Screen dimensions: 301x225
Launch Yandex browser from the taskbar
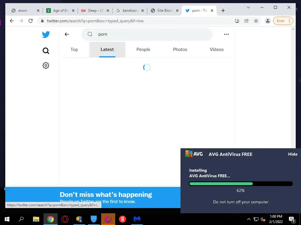click(123, 219)
